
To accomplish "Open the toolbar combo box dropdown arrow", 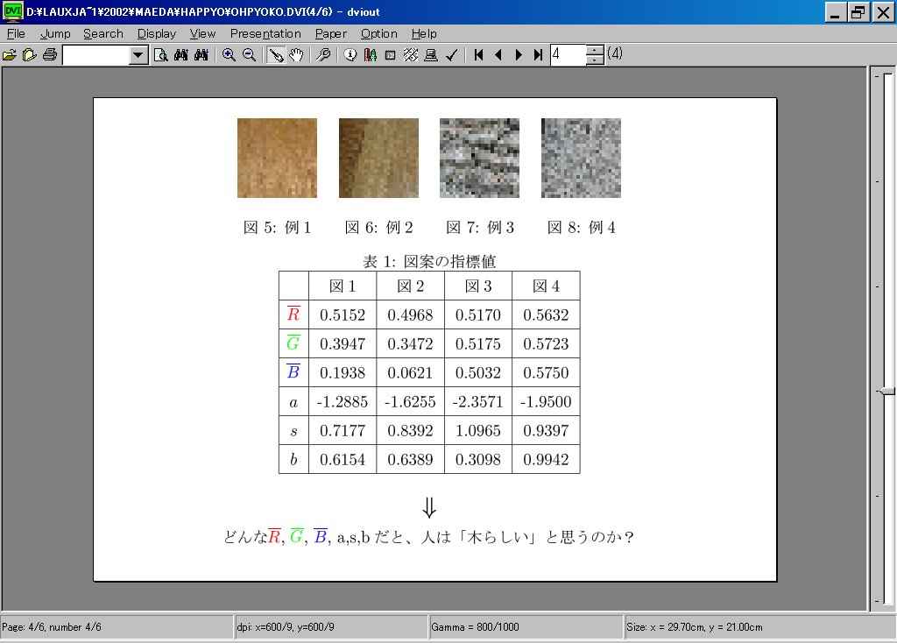I will pyautogui.click(x=138, y=55).
